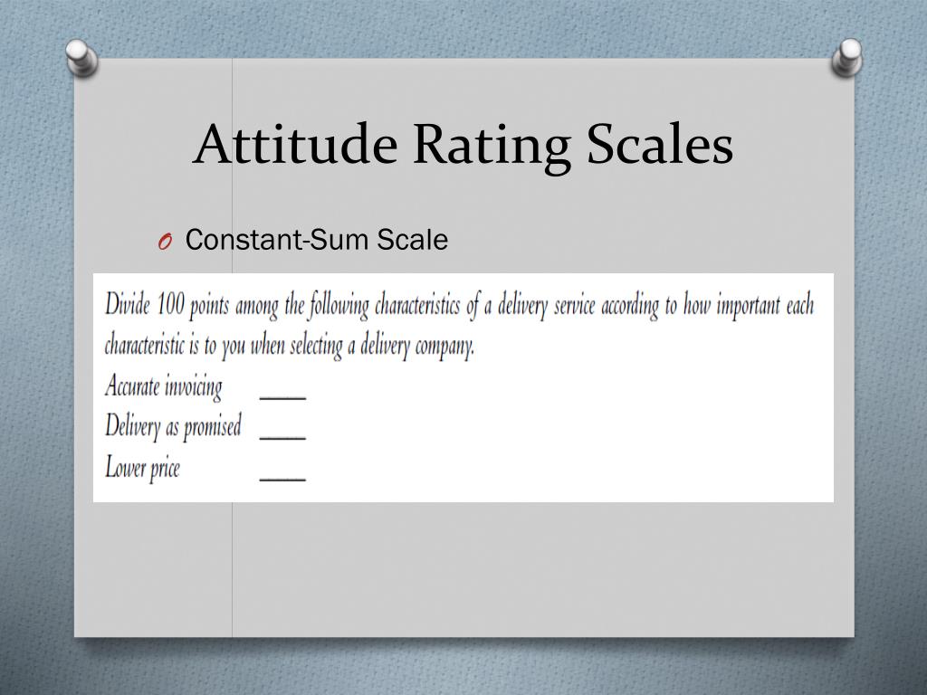The image size is (927, 695).
Task: Select the 'Accurate invoicing' label
Action: (164, 387)
